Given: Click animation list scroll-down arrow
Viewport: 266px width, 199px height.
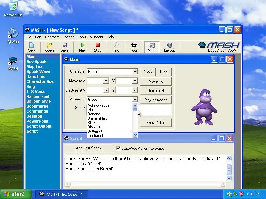Looking at the screenshot, I should 135,135.
